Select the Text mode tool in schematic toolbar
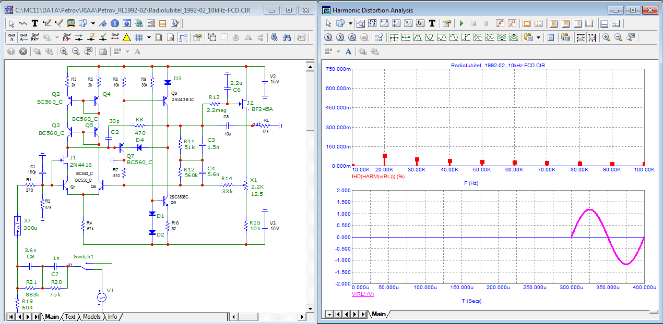 click(35, 23)
